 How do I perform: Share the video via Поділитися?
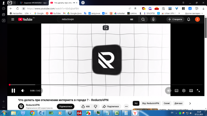coord(111,106)
